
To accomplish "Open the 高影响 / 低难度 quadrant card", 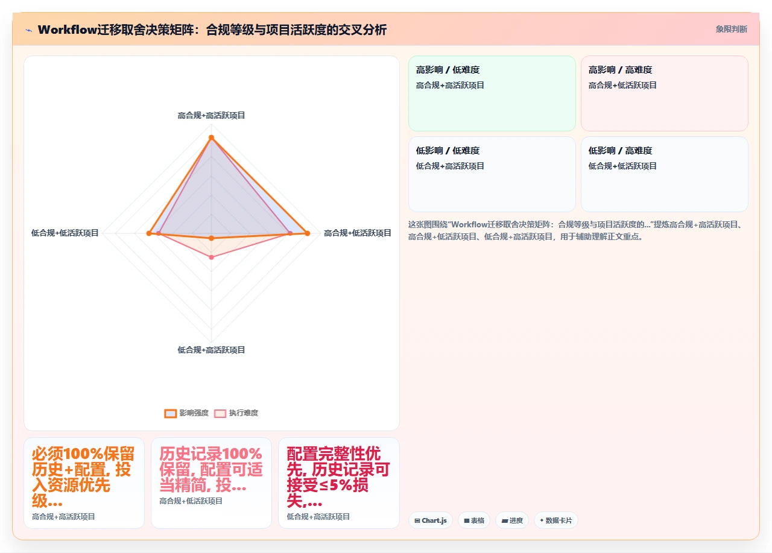I will (492, 93).
